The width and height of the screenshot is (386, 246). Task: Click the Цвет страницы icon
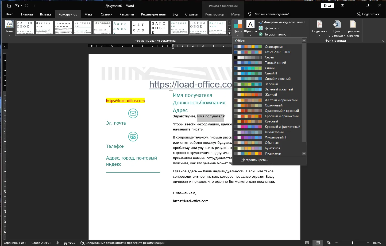pyautogui.click(x=337, y=25)
